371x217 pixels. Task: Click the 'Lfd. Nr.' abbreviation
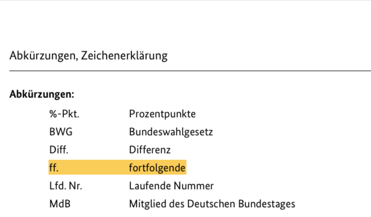click(x=66, y=186)
